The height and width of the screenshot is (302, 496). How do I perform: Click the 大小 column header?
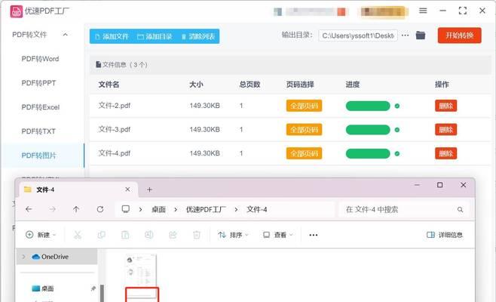(196, 85)
